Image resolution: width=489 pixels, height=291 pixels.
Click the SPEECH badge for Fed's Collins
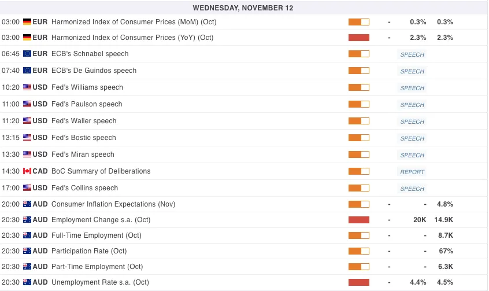pos(412,189)
